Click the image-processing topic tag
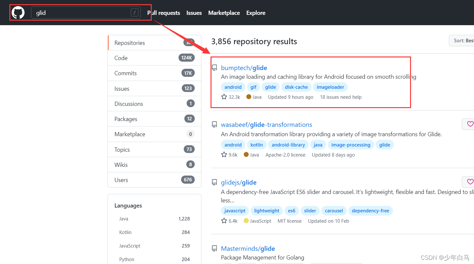 [351, 145]
